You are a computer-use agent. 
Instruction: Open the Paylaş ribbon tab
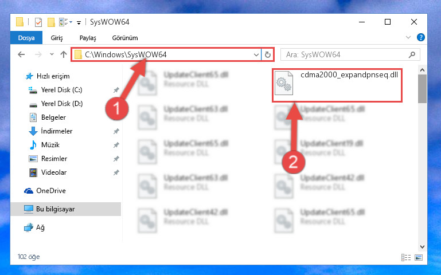pyautogui.click(x=88, y=38)
